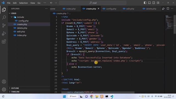Click the crud command center search box
This screenshot has width=176, height=99.
(x=93, y=3)
